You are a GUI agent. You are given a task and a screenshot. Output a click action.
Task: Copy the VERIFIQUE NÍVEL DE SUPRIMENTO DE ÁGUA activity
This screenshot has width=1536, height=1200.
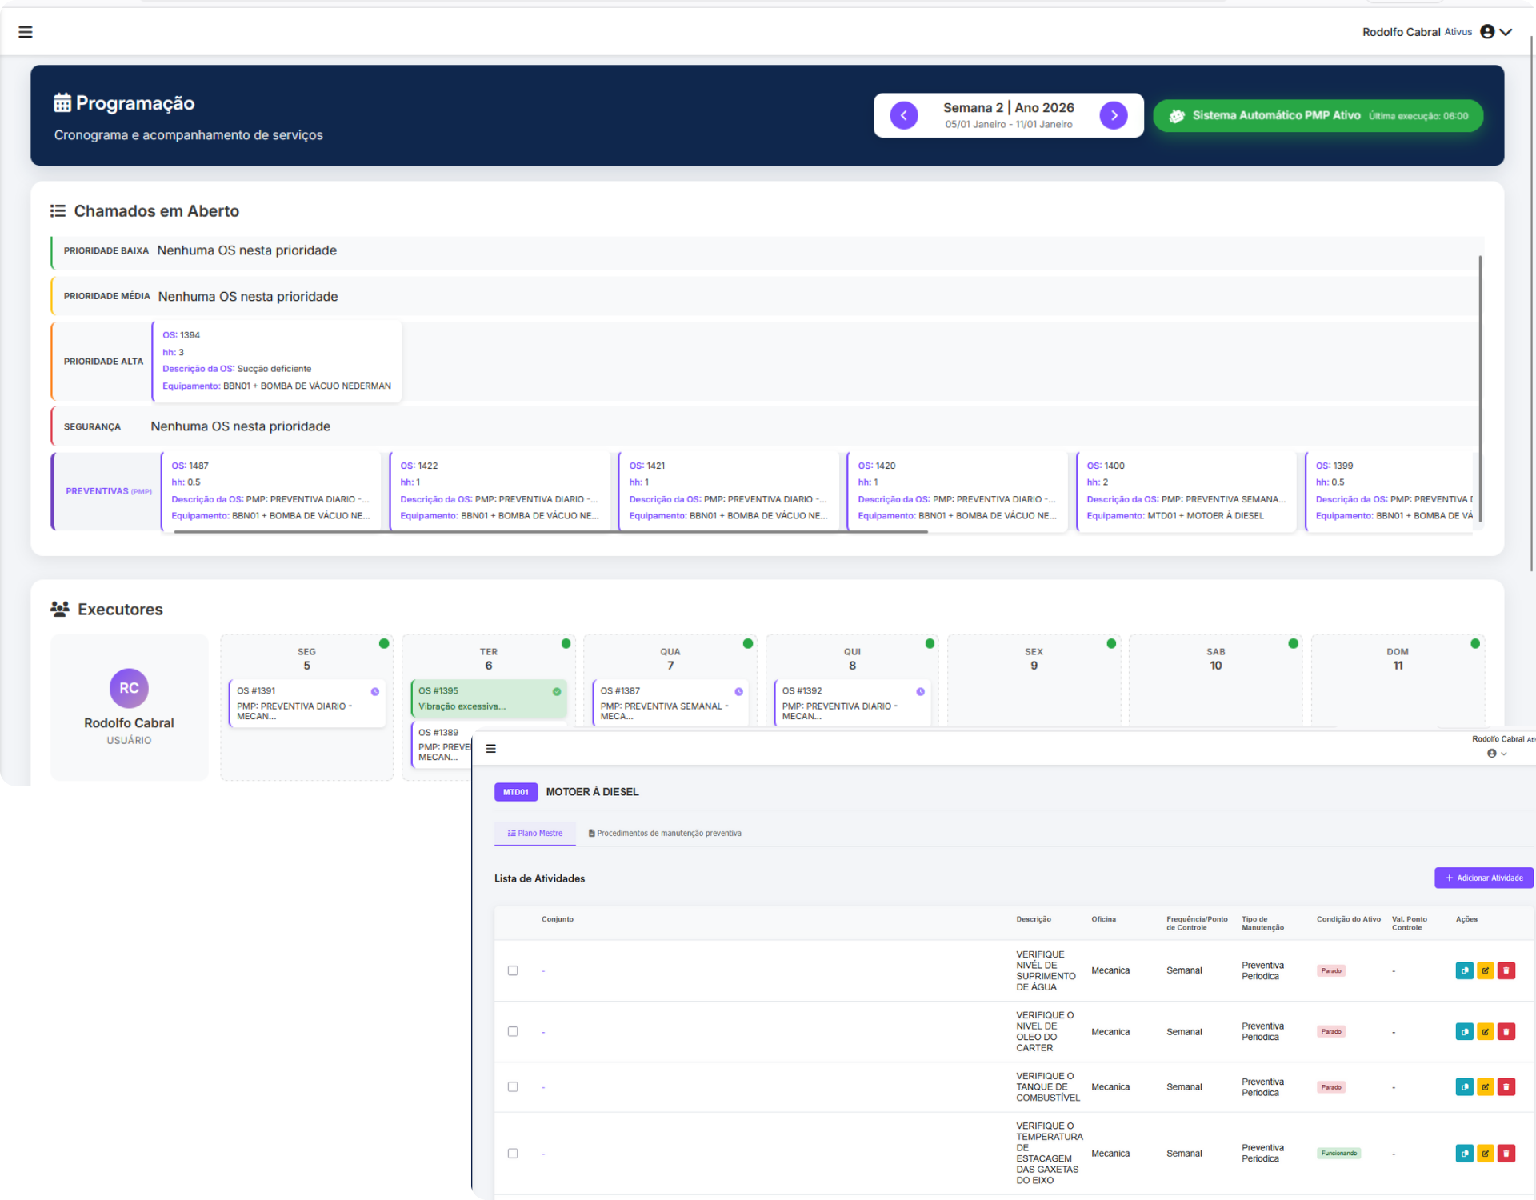pyautogui.click(x=1464, y=970)
